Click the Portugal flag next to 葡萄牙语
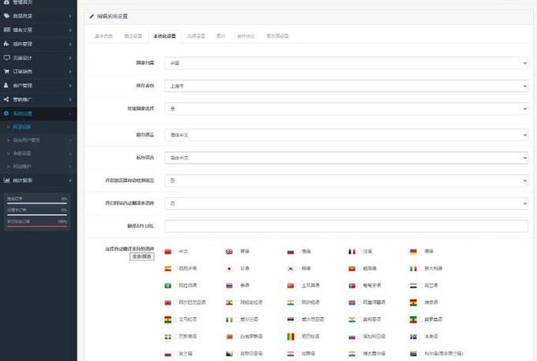Image resolution: width=537 pixels, height=361 pixels. (x=351, y=286)
